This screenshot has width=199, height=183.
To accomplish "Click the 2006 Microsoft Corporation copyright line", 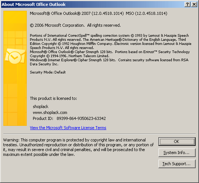I will pos(76,25).
